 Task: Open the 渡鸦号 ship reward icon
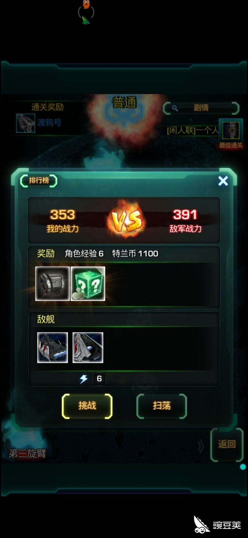click(25, 123)
